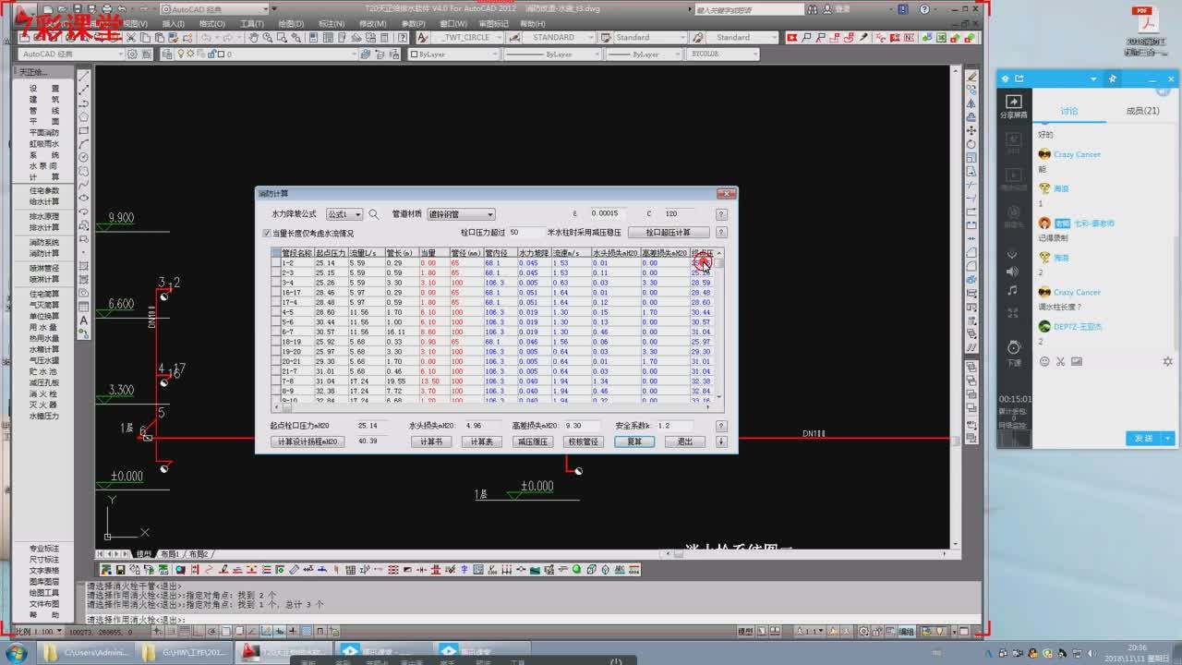Click the help button beside 栓口超压计算

[x=721, y=233]
